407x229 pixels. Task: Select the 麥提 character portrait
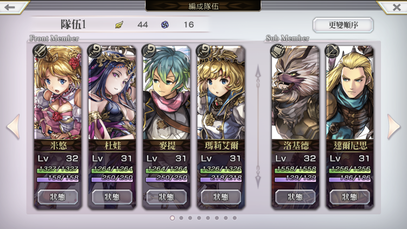tap(167, 93)
